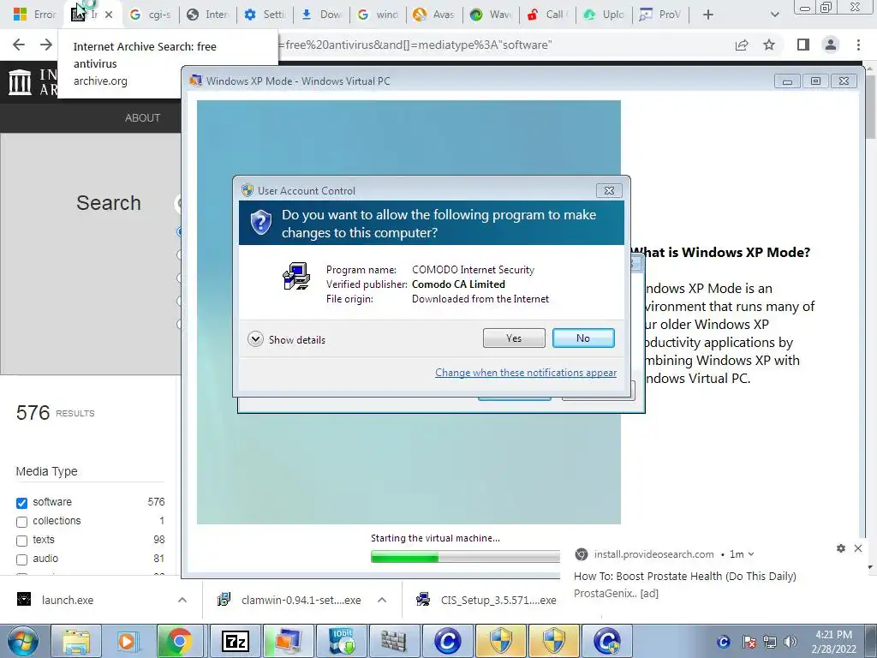Expand the notification time chevron
877x658 pixels.
click(751, 554)
